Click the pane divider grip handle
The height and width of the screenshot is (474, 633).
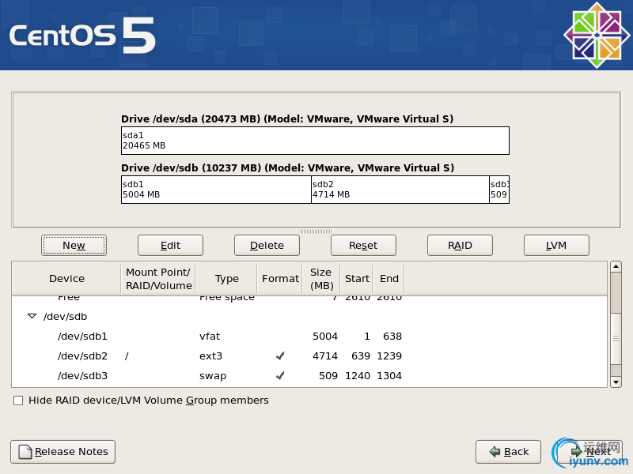tap(316, 231)
